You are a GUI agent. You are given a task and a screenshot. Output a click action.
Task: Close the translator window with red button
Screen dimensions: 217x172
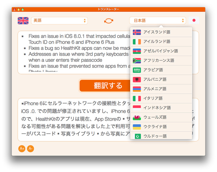click(x=14, y=9)
